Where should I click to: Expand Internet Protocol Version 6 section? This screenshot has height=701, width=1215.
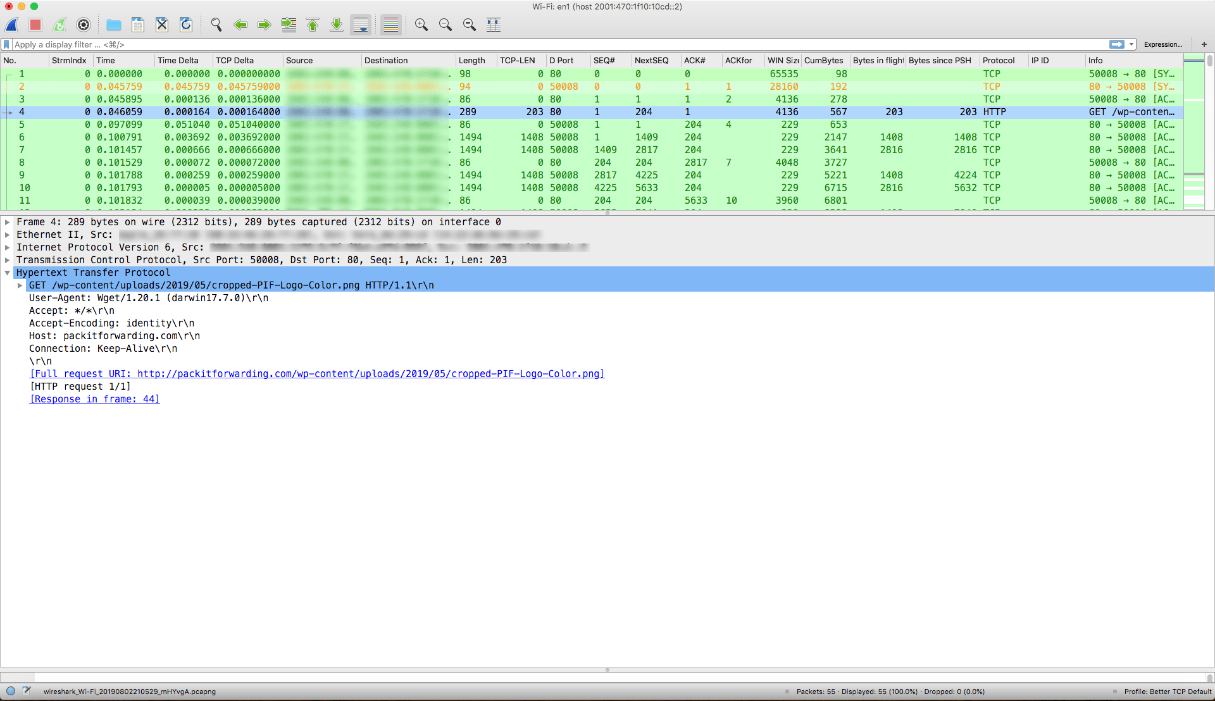(x=8, y=247)
